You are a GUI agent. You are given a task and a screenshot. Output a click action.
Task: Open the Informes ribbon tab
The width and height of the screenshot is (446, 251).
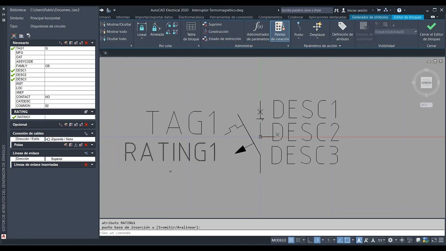pyautogui.click(x=123, y=17)
